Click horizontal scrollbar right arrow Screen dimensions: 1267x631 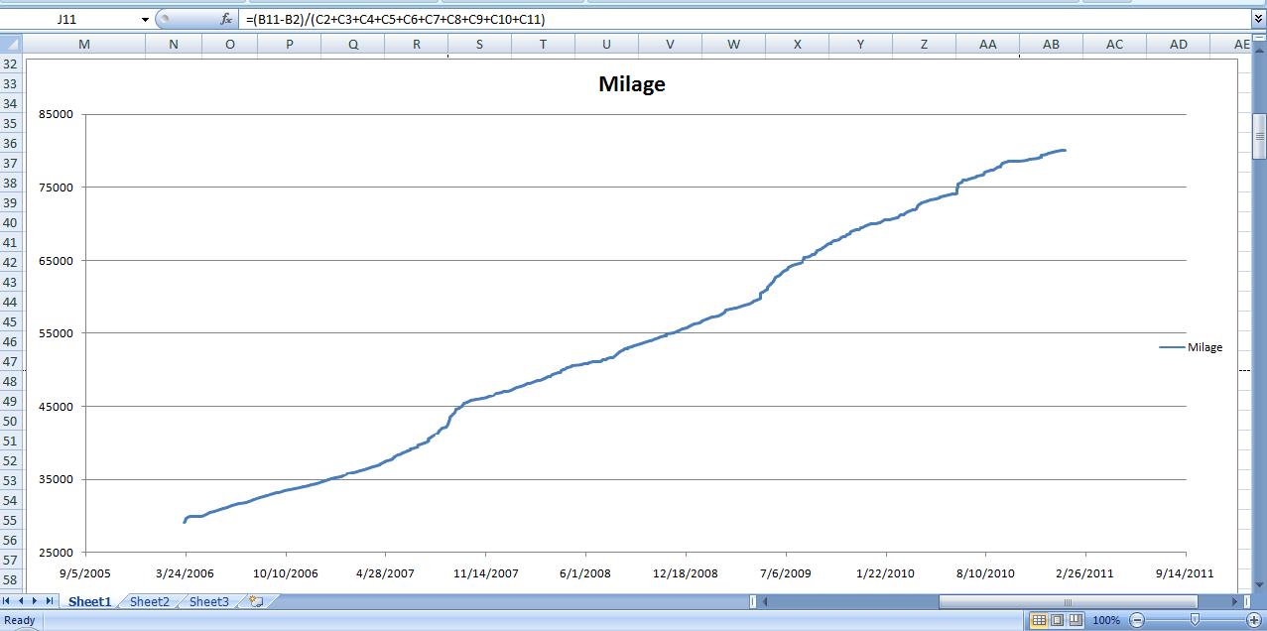(1235, 601)
